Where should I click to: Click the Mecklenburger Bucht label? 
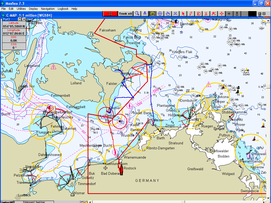[x=96, y=146]
